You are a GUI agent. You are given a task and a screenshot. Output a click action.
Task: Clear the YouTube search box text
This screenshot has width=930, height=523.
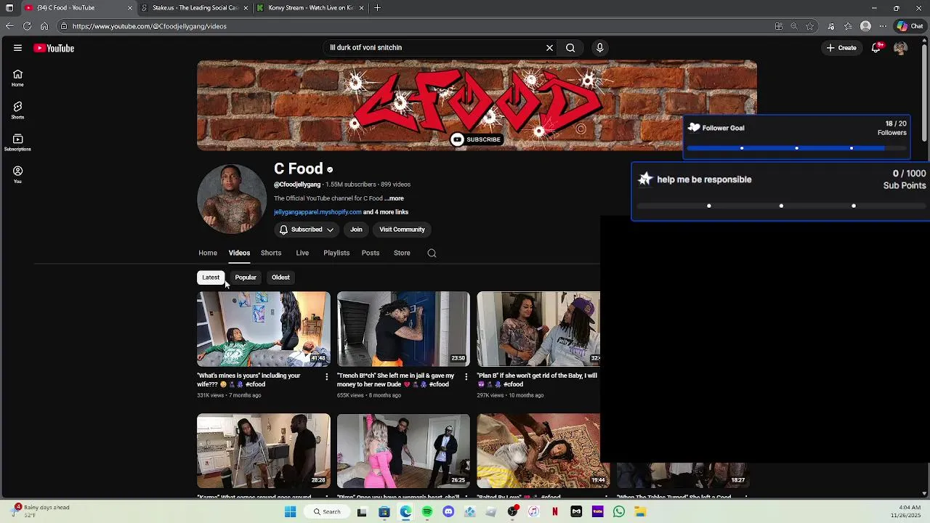pos(549,48)
